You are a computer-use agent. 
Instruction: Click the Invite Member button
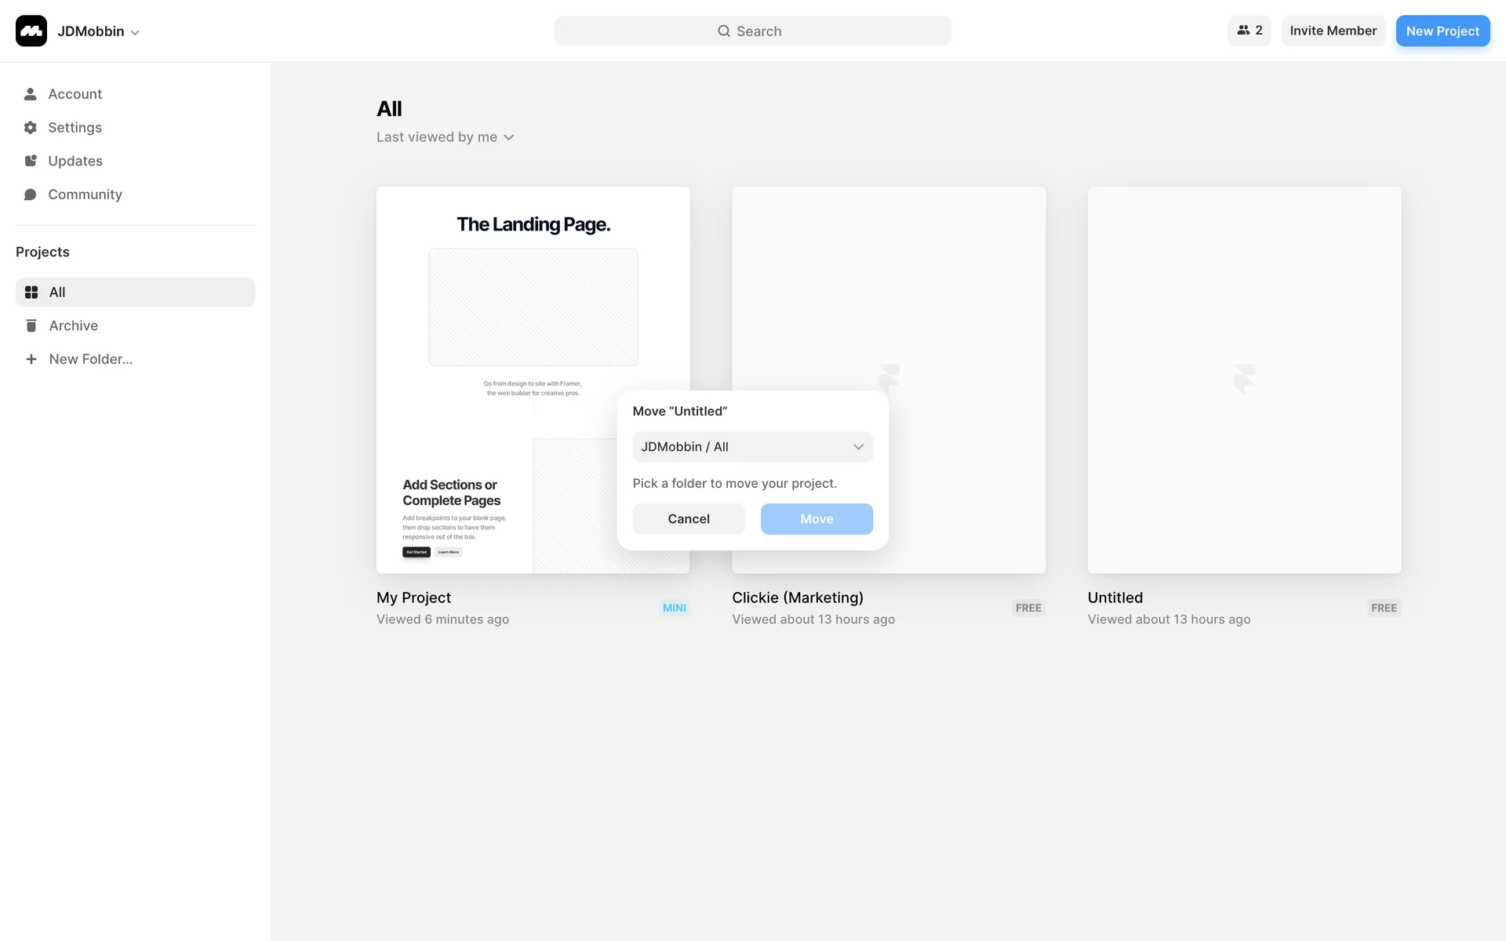point(1333,31)
